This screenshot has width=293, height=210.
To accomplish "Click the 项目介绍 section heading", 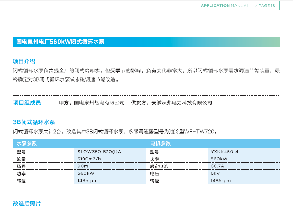I will 24,61.
